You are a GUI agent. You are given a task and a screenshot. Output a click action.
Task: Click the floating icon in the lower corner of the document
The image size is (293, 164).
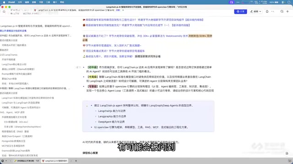coord(287,154)
